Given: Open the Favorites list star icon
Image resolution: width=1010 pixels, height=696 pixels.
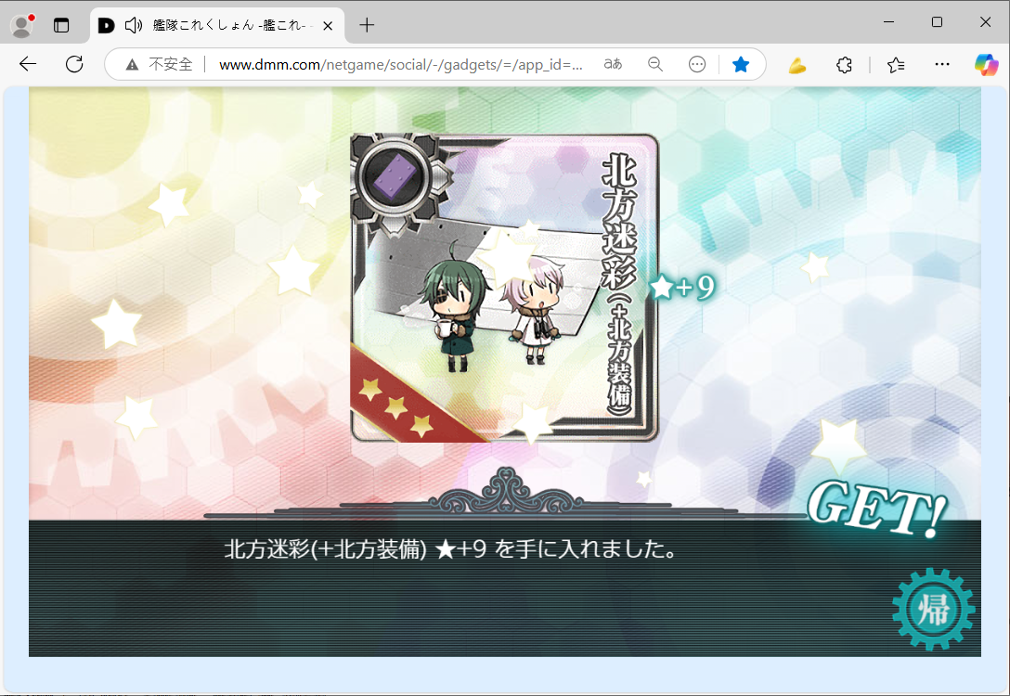Looking at the screenshot, I should click(896, 64).
